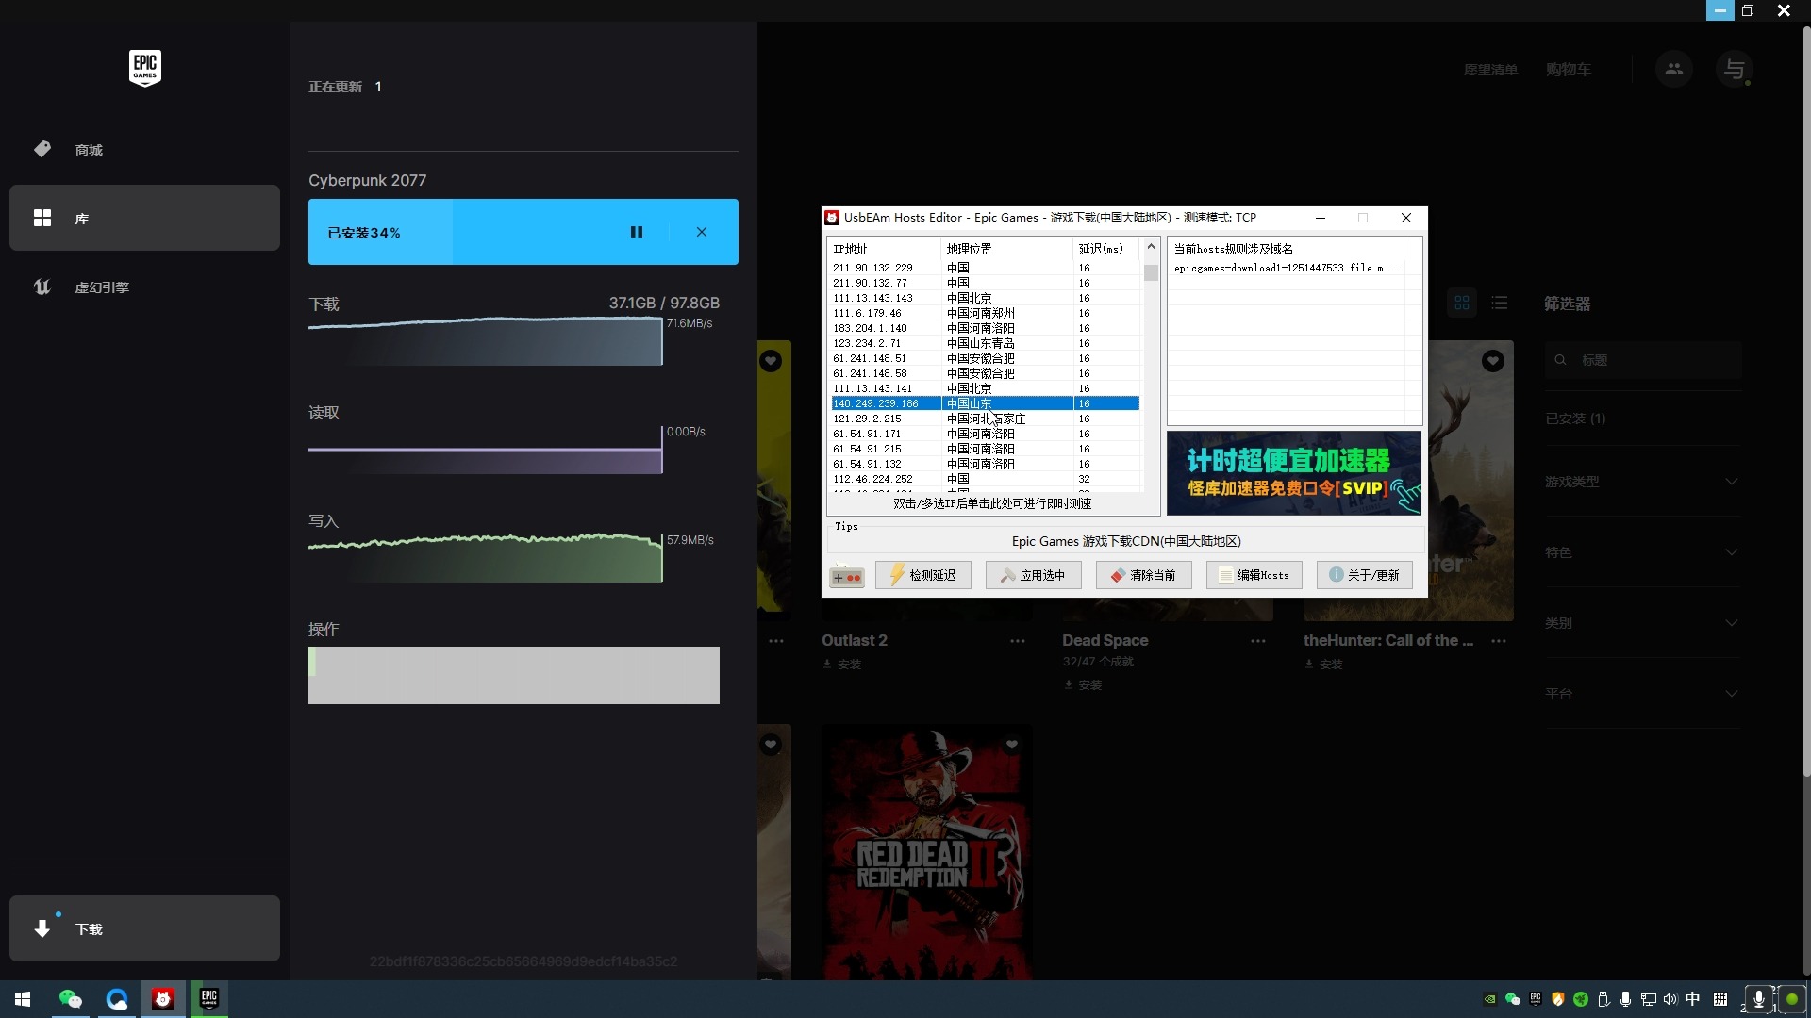Click the microphone tray icon
The image size is (1811, 1018).
tap(1625, 999)
